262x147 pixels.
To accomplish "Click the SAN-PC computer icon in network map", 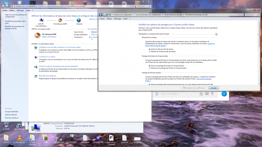I will [41, 20].
